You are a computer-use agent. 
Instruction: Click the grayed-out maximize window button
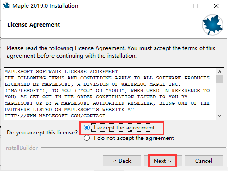click(196, 6)
